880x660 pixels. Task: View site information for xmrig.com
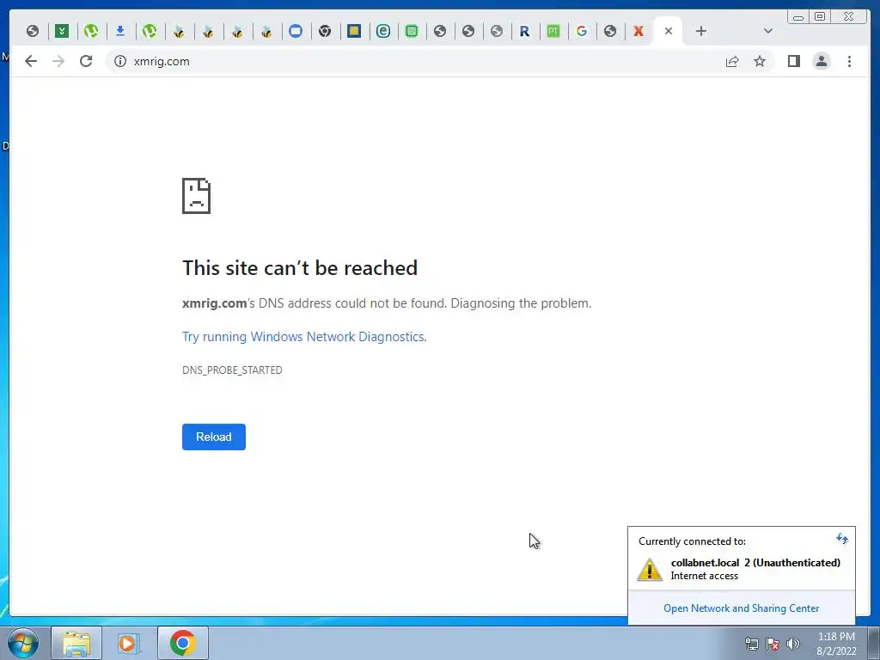120,61
